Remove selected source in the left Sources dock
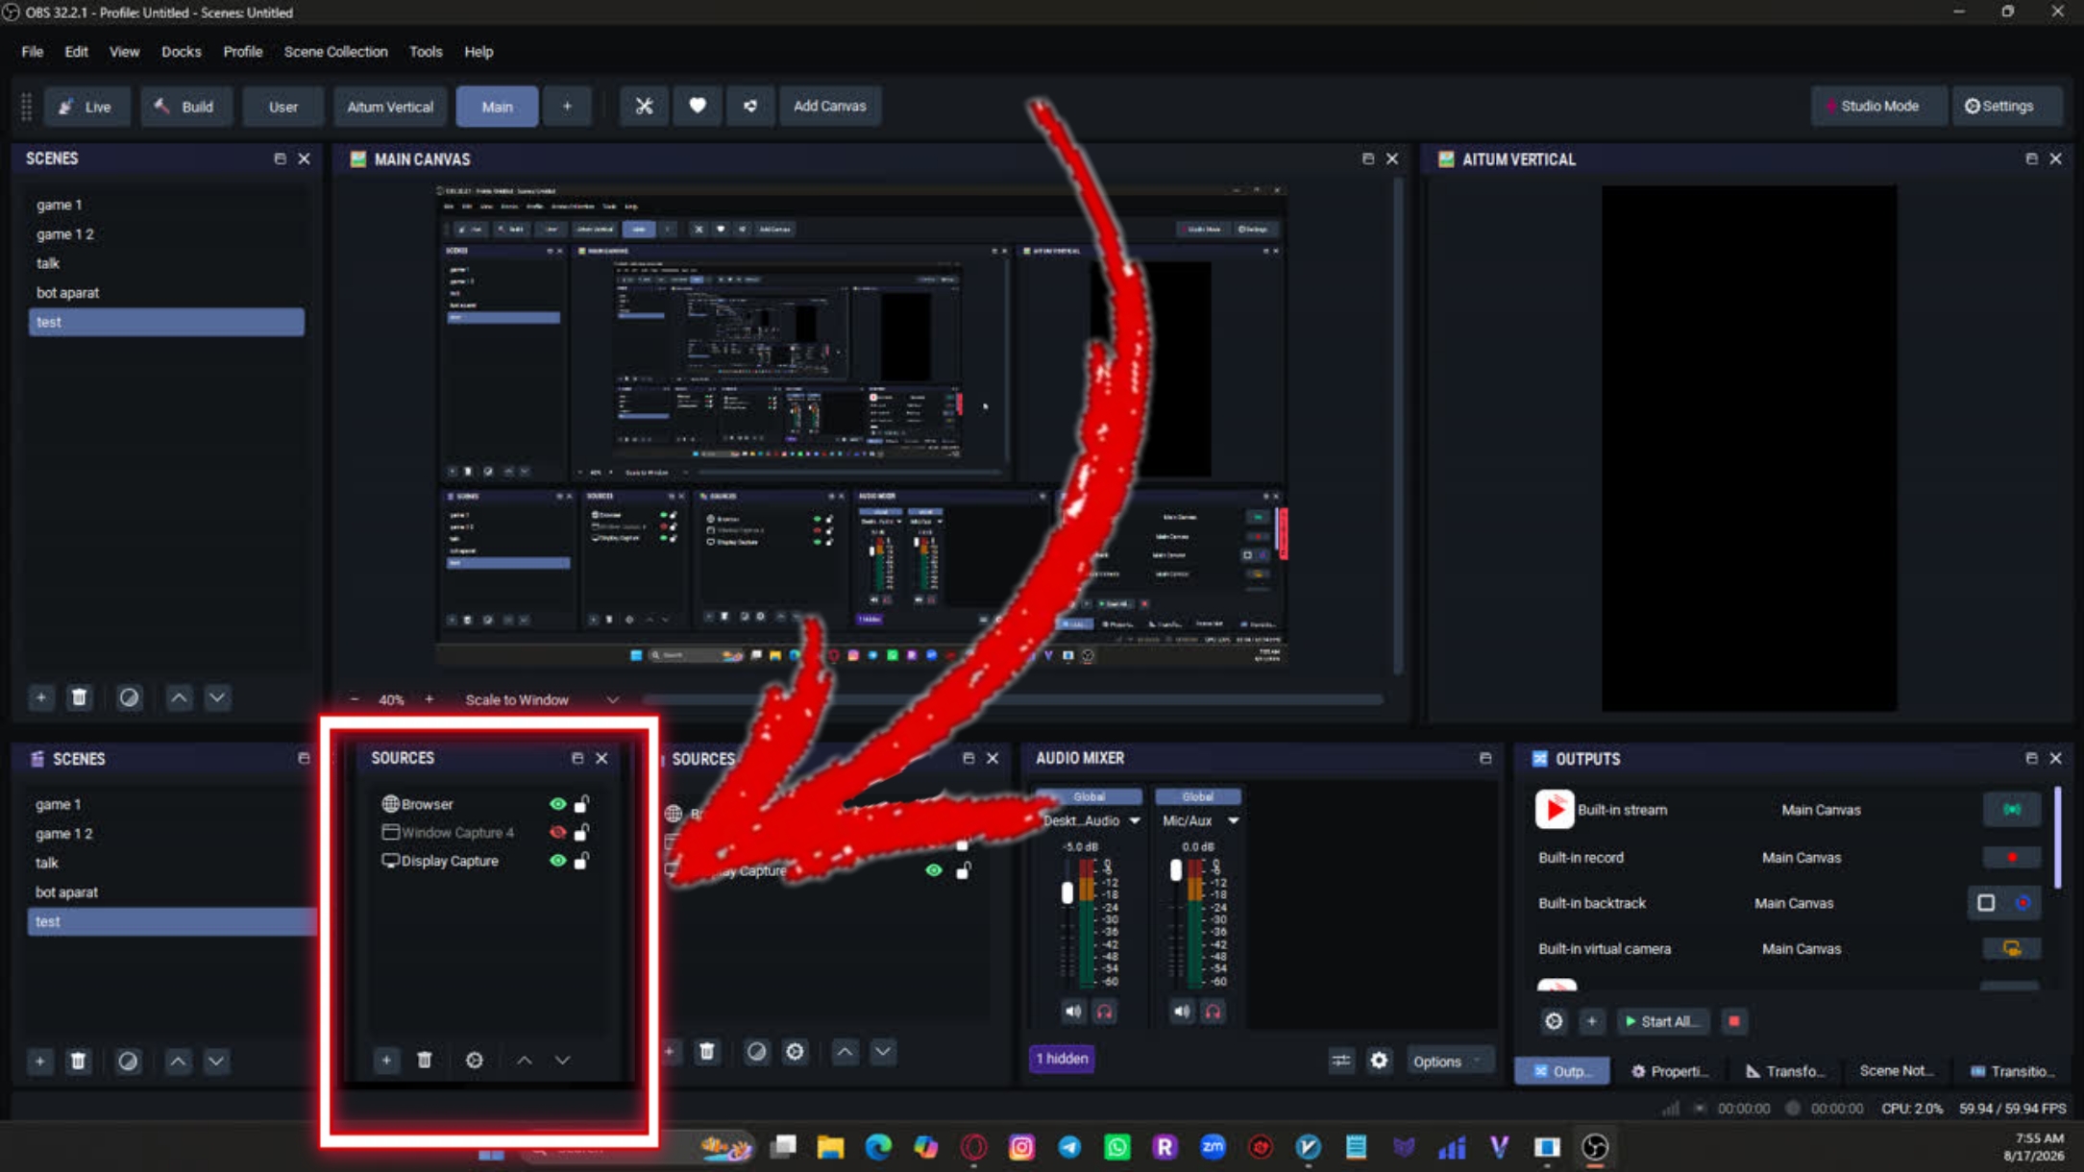The image size is (2084, 1172). 425,1060
